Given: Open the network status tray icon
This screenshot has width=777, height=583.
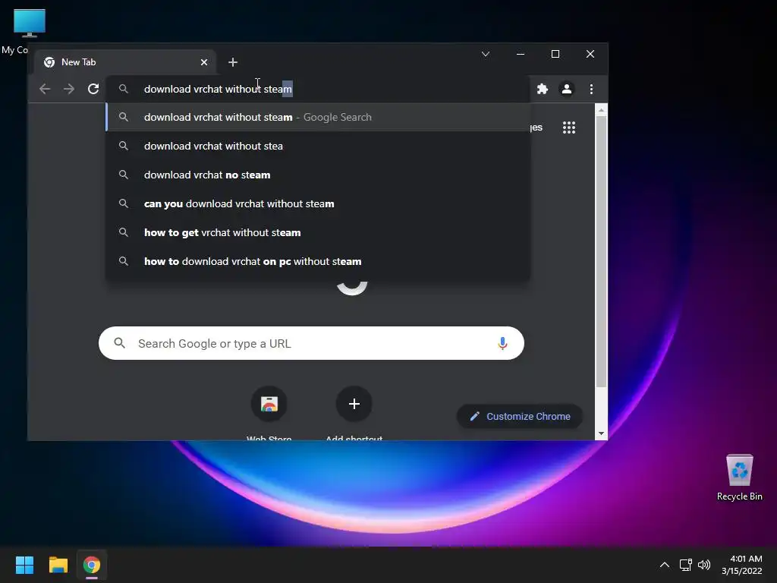Looking at the screenshot, I should (x=686, y=565).
